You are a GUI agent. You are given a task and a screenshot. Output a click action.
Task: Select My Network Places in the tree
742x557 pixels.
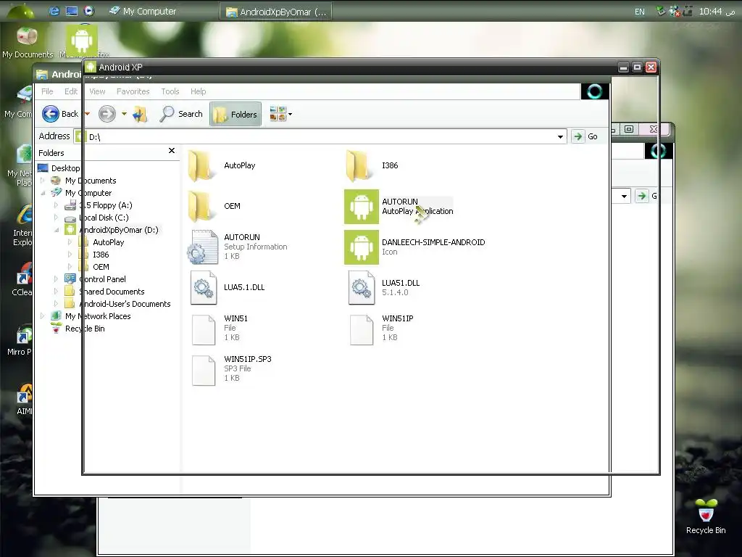[x=98, y=316]
